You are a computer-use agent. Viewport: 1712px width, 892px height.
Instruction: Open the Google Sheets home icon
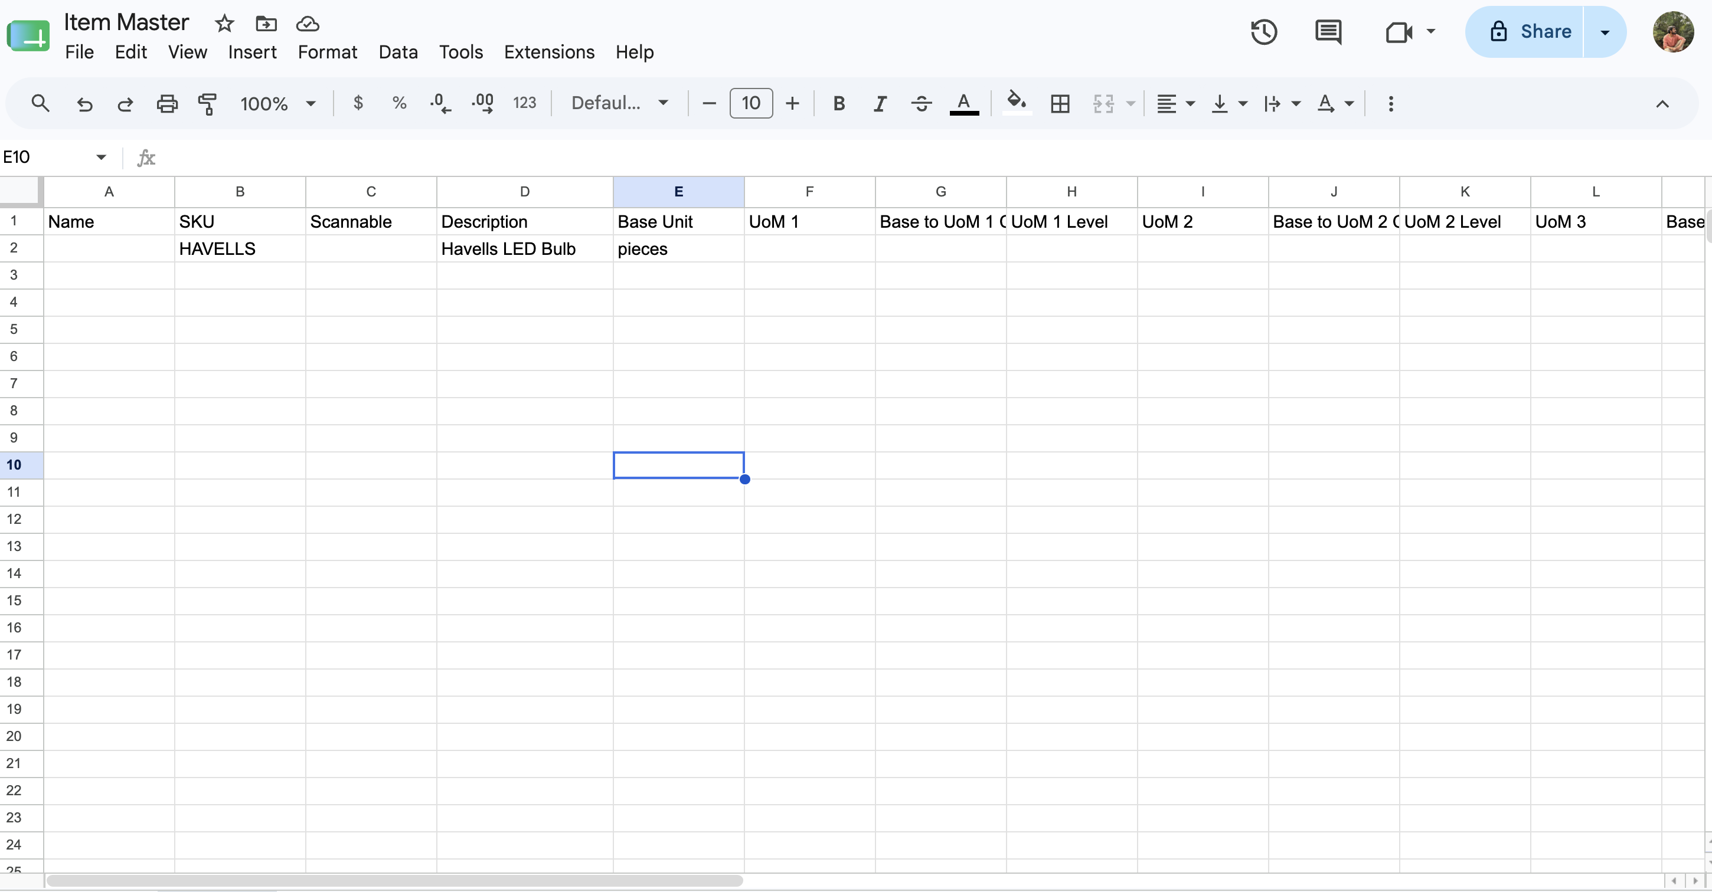[28, 35]
